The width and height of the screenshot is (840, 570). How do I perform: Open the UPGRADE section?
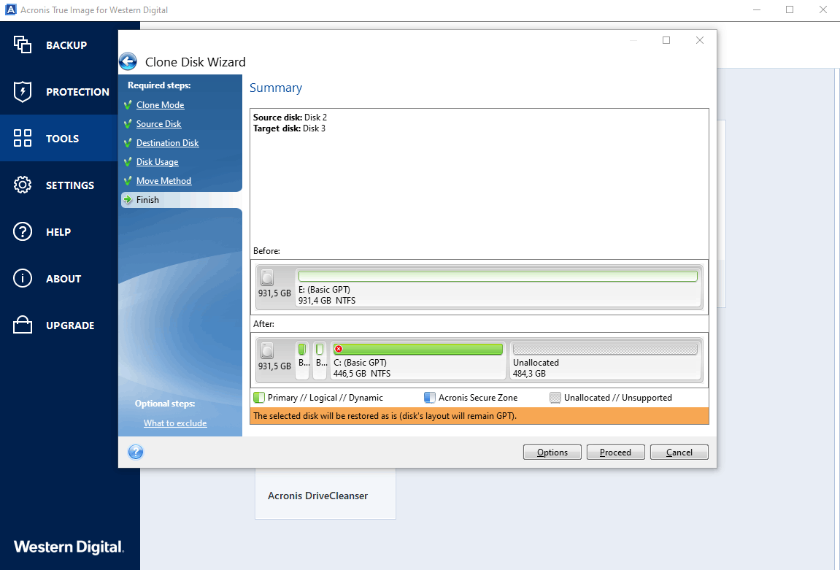point(70,325)
